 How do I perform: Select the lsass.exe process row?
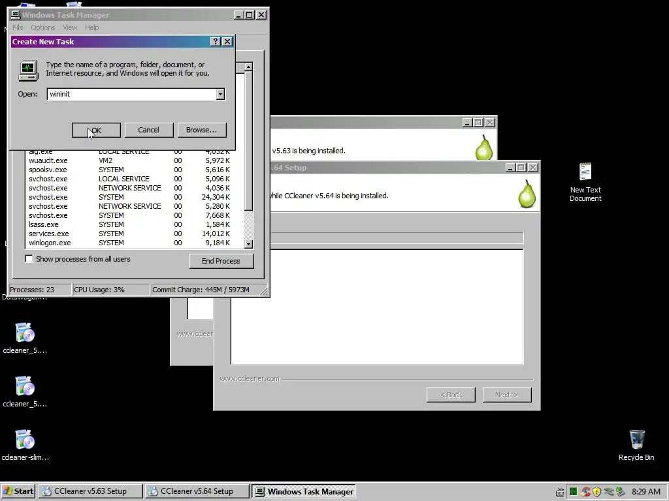click(x=135, y=224)
